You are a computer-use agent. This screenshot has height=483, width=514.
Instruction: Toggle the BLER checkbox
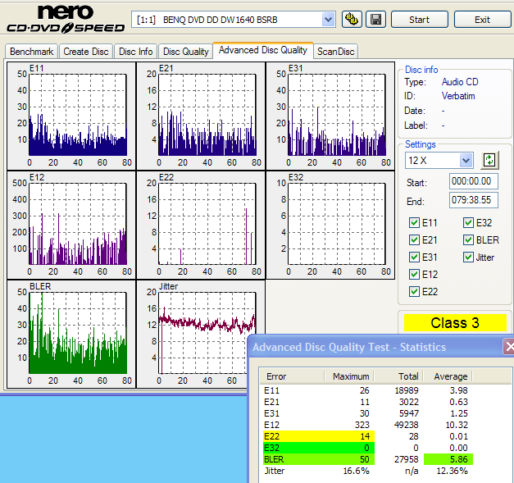point(468,239)
